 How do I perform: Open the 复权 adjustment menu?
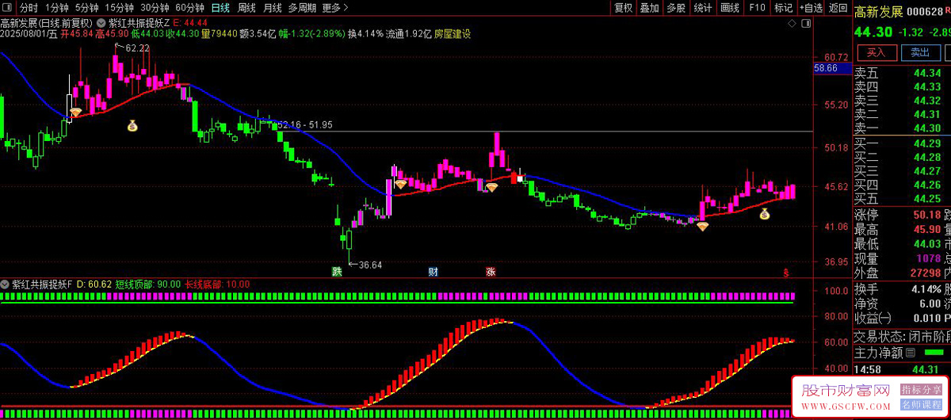(x=624, y=8)
